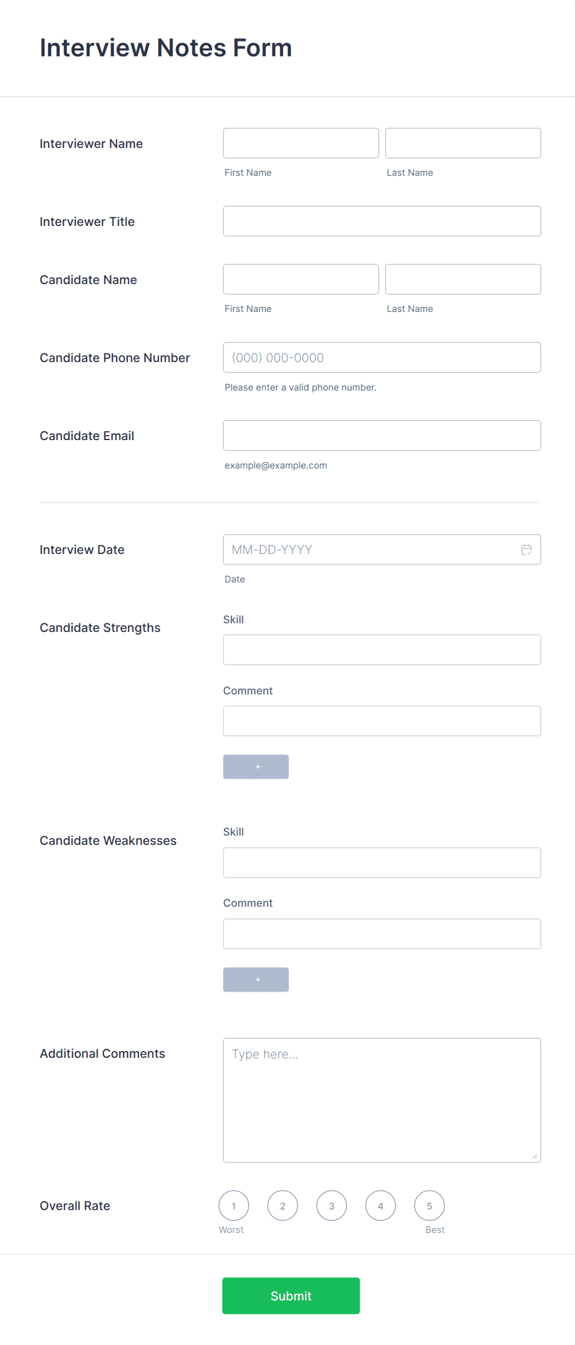The image size is (575, 1345).
Task: Click the Candidate First Name field
Action: (x=300, y=279)
